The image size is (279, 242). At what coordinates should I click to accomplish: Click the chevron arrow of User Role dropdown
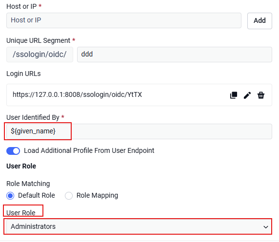click(265, 227)
